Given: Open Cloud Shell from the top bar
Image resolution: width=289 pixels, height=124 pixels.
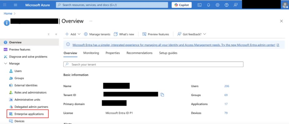Looking at the screenshot, I should [200, 5].
